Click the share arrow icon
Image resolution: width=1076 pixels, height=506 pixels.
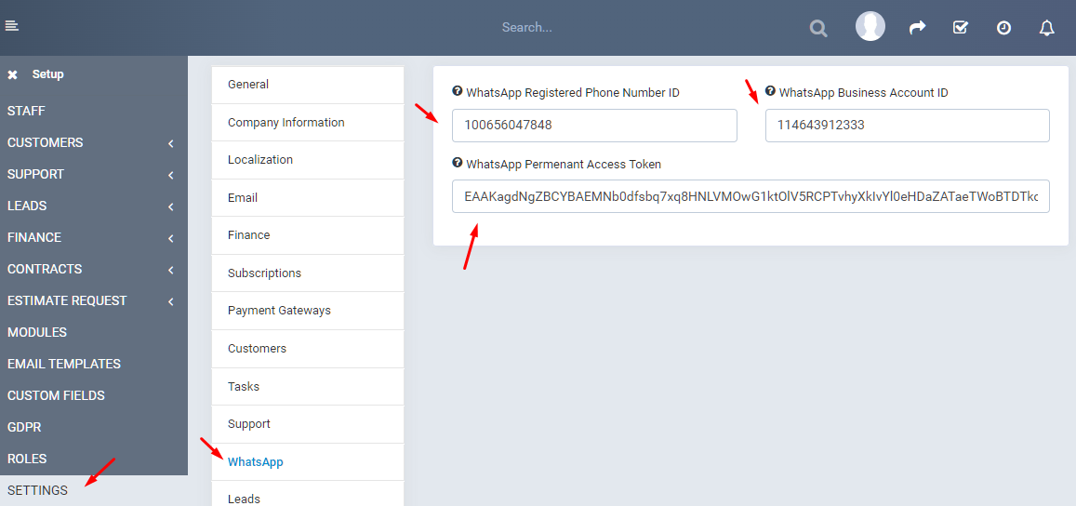(917, 28)
